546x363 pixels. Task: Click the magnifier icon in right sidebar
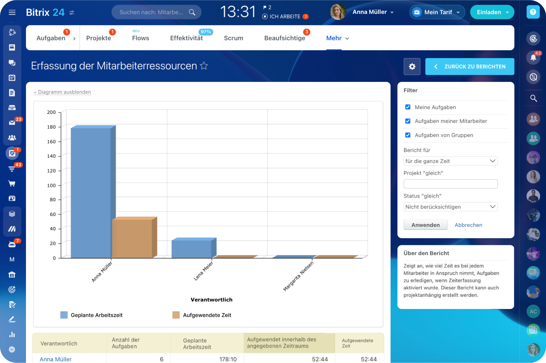533,98
